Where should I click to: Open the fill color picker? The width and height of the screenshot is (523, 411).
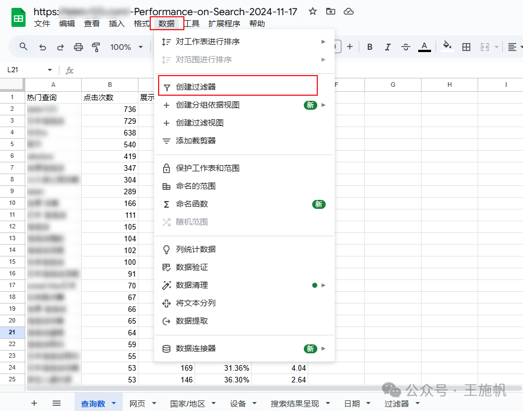(x=447, y=46)
